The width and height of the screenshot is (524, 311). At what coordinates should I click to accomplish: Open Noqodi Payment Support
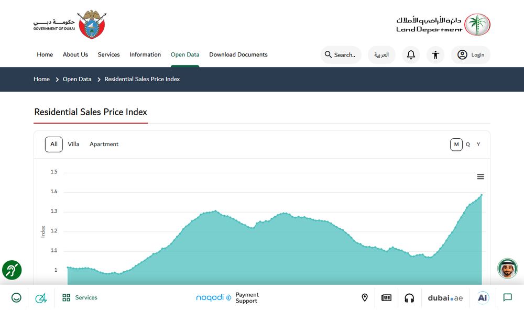click(x=227, y=297)
